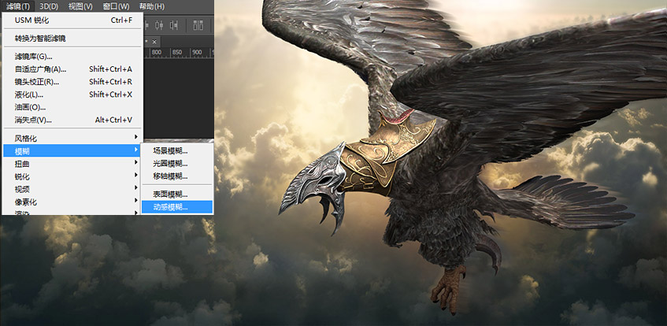This screenshot has width=667, height=326.
Task: Open the 帮助(H) menu
Action: [152, 6]
